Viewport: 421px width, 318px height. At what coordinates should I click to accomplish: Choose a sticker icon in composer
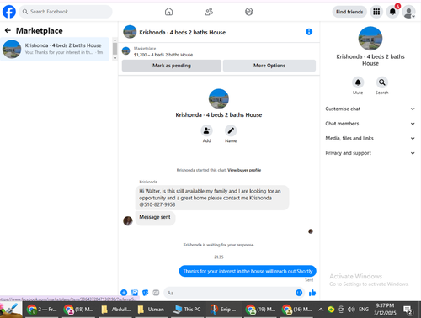[x=146, y=293]
